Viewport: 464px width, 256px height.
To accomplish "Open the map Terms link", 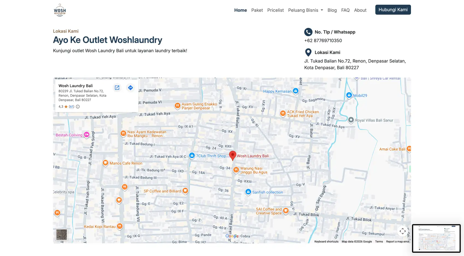I will point(379,242).
